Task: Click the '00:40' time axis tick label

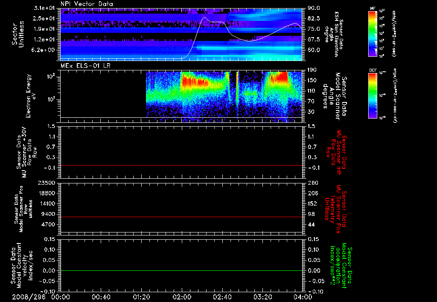Action: pos(101,297)
